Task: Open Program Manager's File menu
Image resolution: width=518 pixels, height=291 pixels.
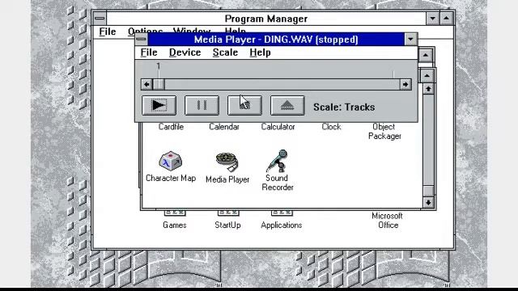Action: (x=108, y=32)
